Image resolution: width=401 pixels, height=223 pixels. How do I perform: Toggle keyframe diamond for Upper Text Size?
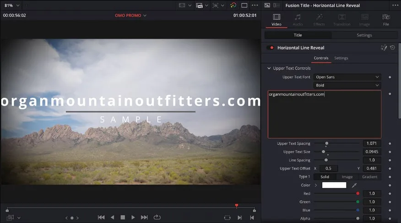pos(390,152)
